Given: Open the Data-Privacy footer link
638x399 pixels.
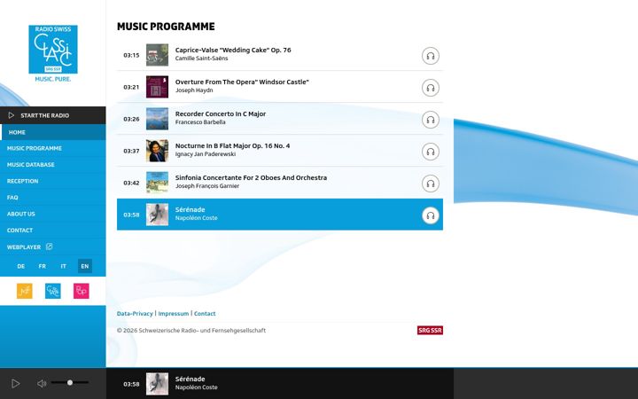Looking at the screenshot, I should [x=135, y=314].
